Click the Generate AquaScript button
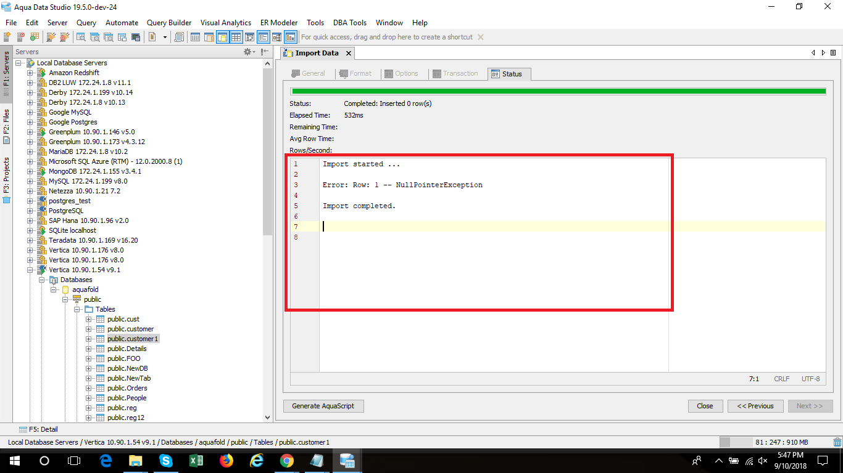The width and height of the screenshot is (843, 473). (x=323, y=406)
